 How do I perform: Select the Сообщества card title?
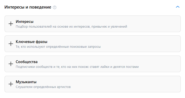pyautogui.click(x=26, y=62)
